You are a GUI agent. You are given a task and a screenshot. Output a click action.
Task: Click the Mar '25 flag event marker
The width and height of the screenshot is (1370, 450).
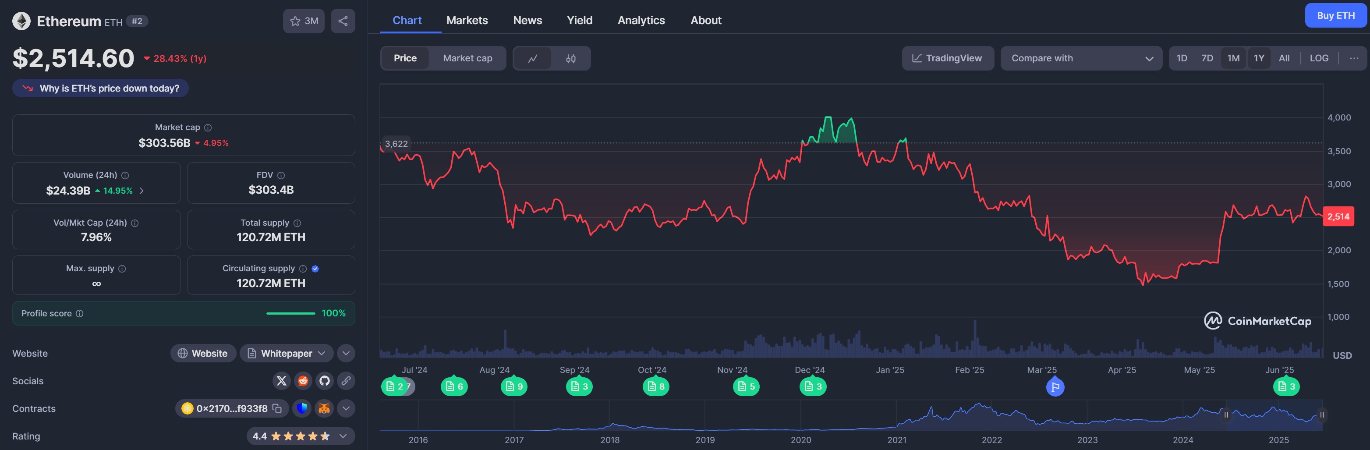coord(1055,387)
